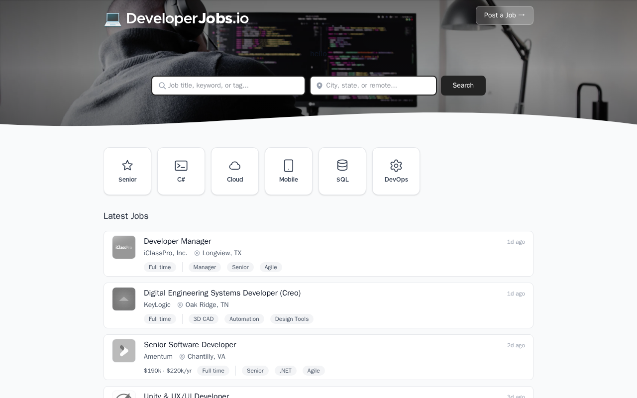Click the Full time tag on Developer Manager
Screen dimensions: 637x398
pyautogui.click(x=160, y=267)
